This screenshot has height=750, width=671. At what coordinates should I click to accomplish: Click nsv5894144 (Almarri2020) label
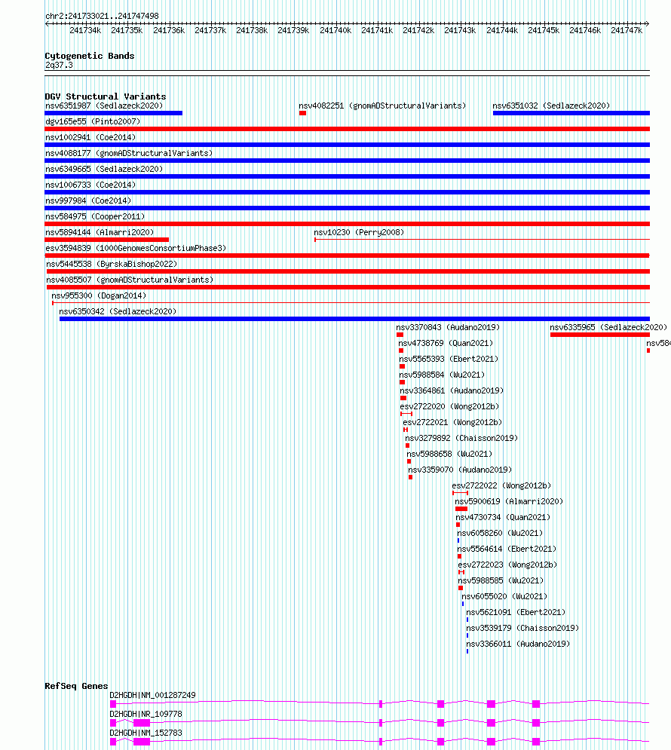tap(100, 232)
